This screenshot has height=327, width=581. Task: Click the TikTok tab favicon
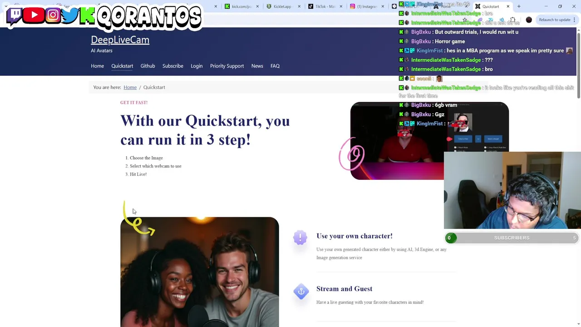coord(310,6)
